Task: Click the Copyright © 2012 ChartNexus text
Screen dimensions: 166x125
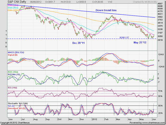Action: click(15, 123)
